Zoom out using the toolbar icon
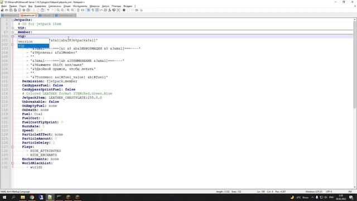Image resolution: width=357 pixels, height=201 pixels. point(73,10)
